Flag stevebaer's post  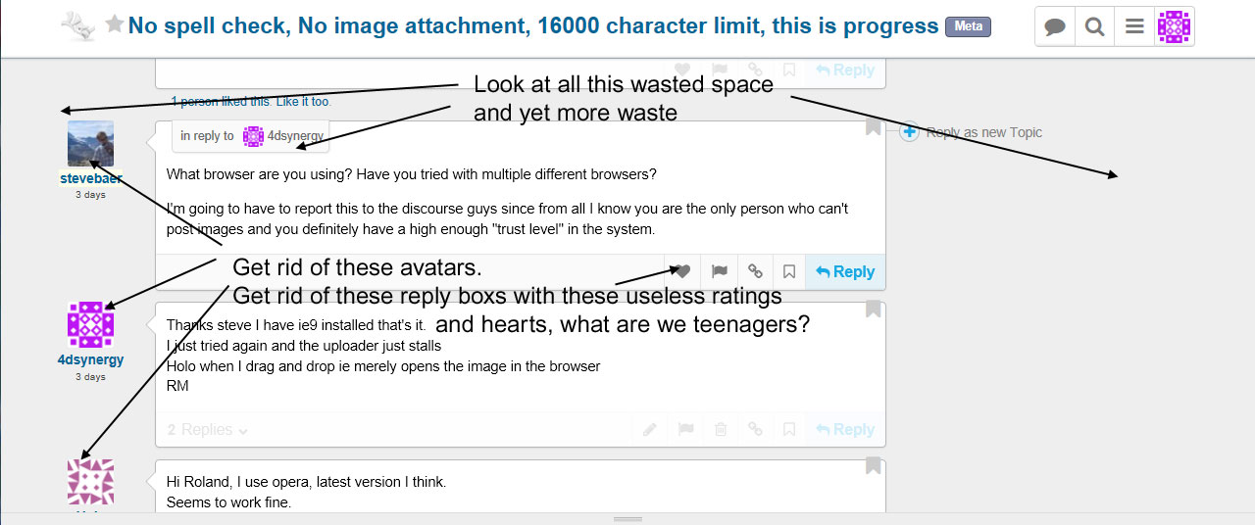click(x=719, y=271)
